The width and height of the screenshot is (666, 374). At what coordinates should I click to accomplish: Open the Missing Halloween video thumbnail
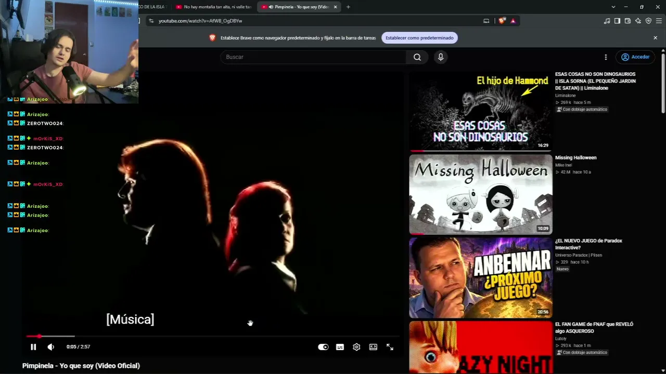coord(480,194)
